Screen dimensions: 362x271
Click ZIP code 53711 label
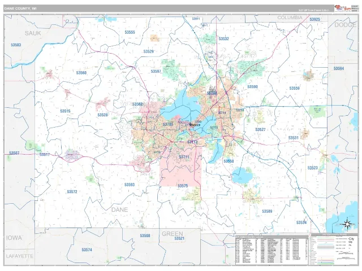pyautogui.click(x=184, y=157)
